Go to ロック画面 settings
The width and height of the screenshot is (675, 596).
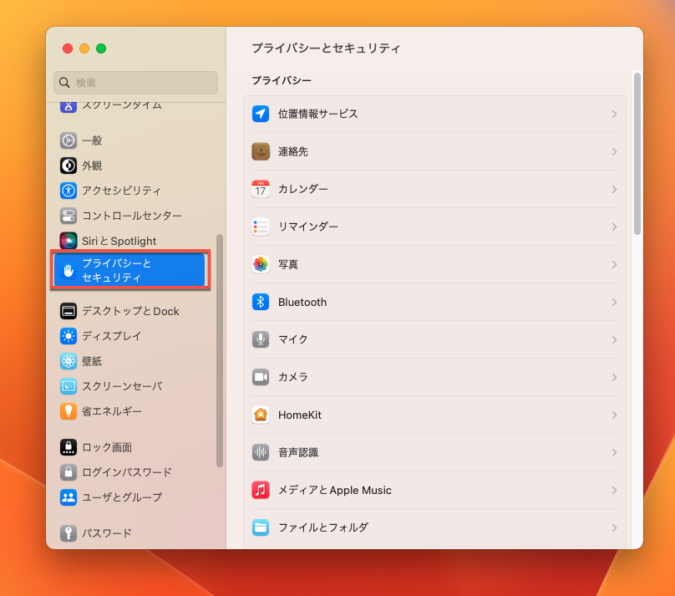click(106, 447)
